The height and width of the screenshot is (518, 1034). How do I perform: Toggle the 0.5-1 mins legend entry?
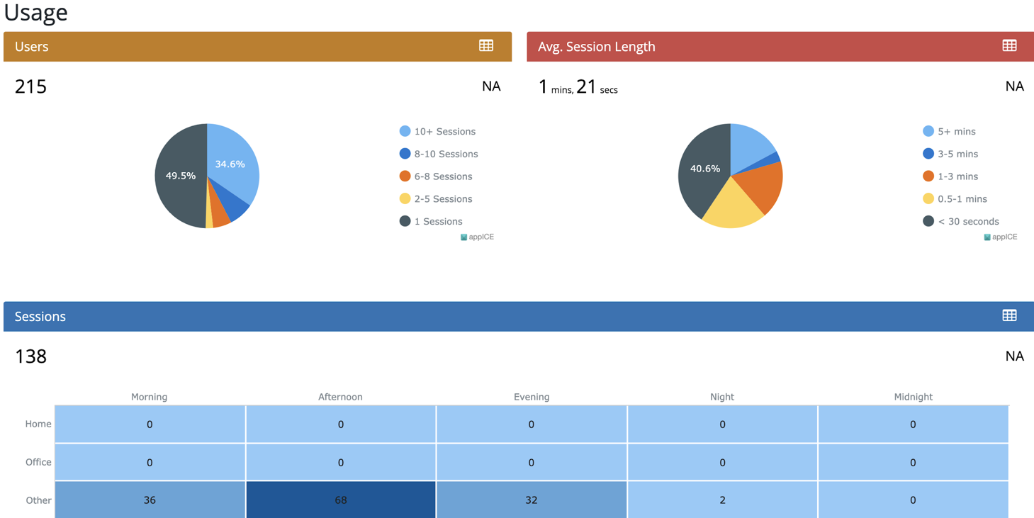click(955, 199)
